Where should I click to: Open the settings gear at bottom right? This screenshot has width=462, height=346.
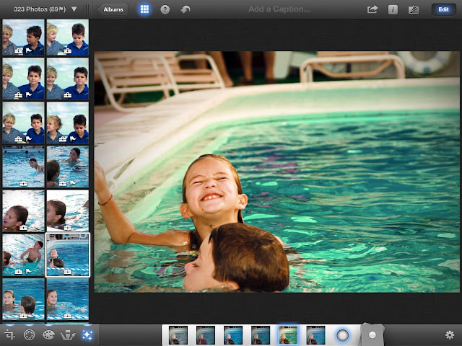(x=450, y=335)
